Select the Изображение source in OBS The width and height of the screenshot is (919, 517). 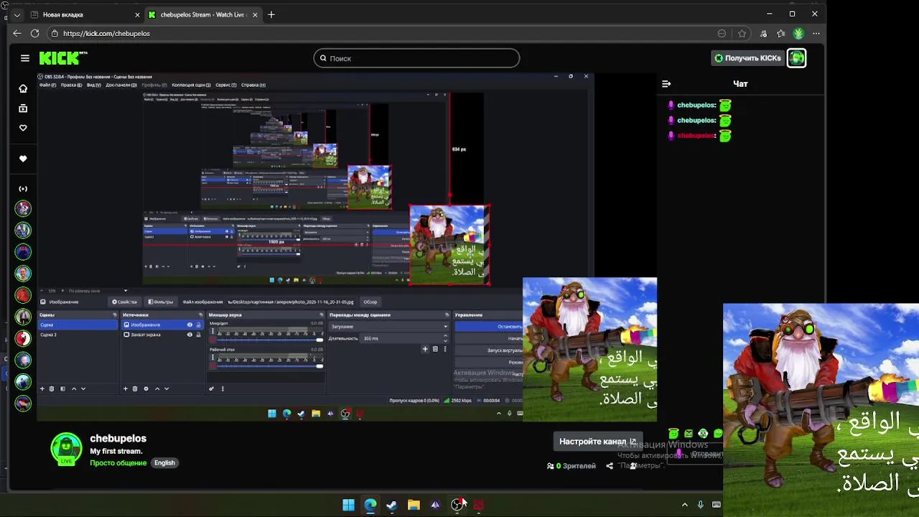point(161,325)
